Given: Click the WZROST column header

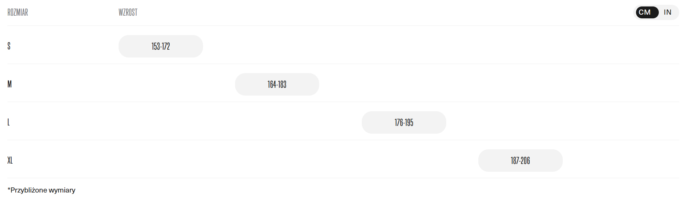Looking at the screenshot, I should pos(128,13).
